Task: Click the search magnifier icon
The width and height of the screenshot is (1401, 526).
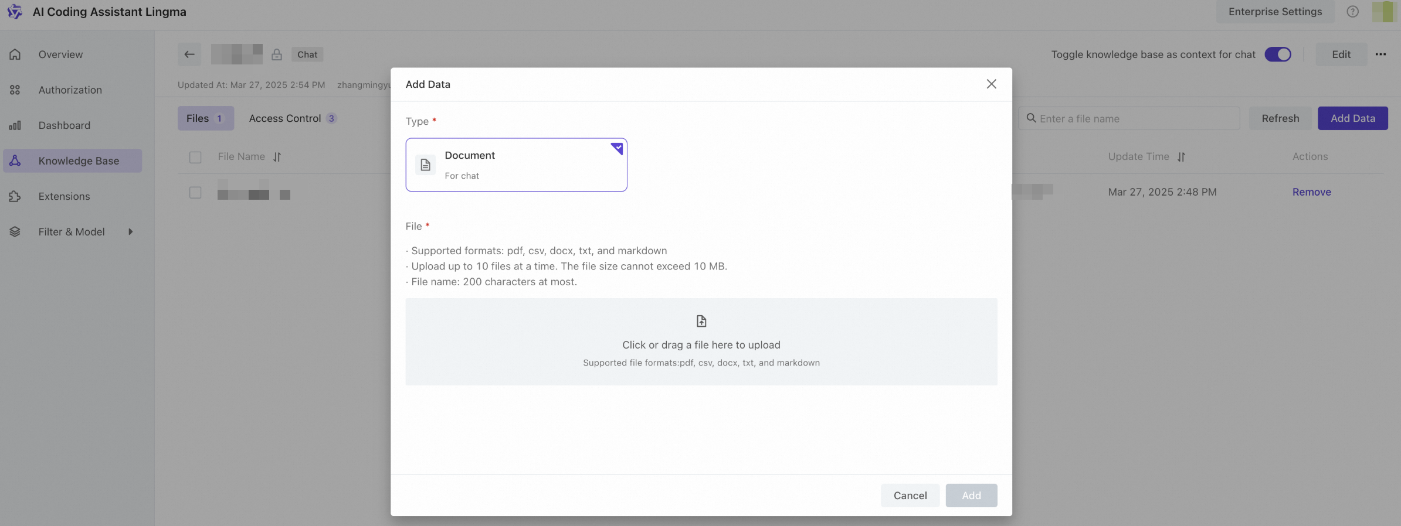Action: point(1031,118)
